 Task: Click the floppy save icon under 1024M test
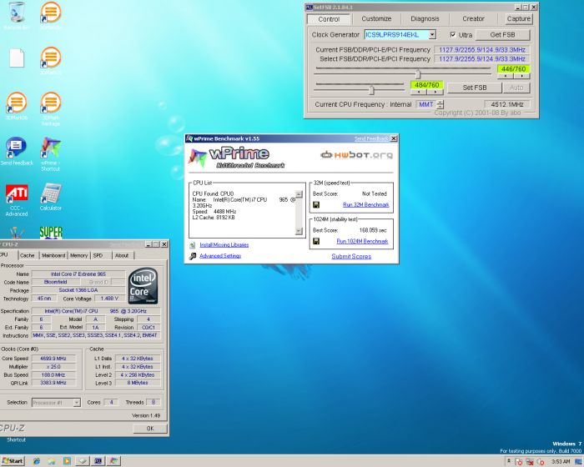pyautogui.click(x=316, y=241)
